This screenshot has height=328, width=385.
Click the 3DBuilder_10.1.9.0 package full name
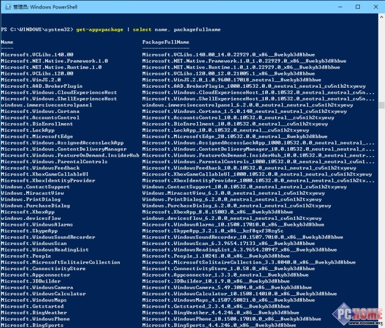pyautogui.click(x=216, y=281)
